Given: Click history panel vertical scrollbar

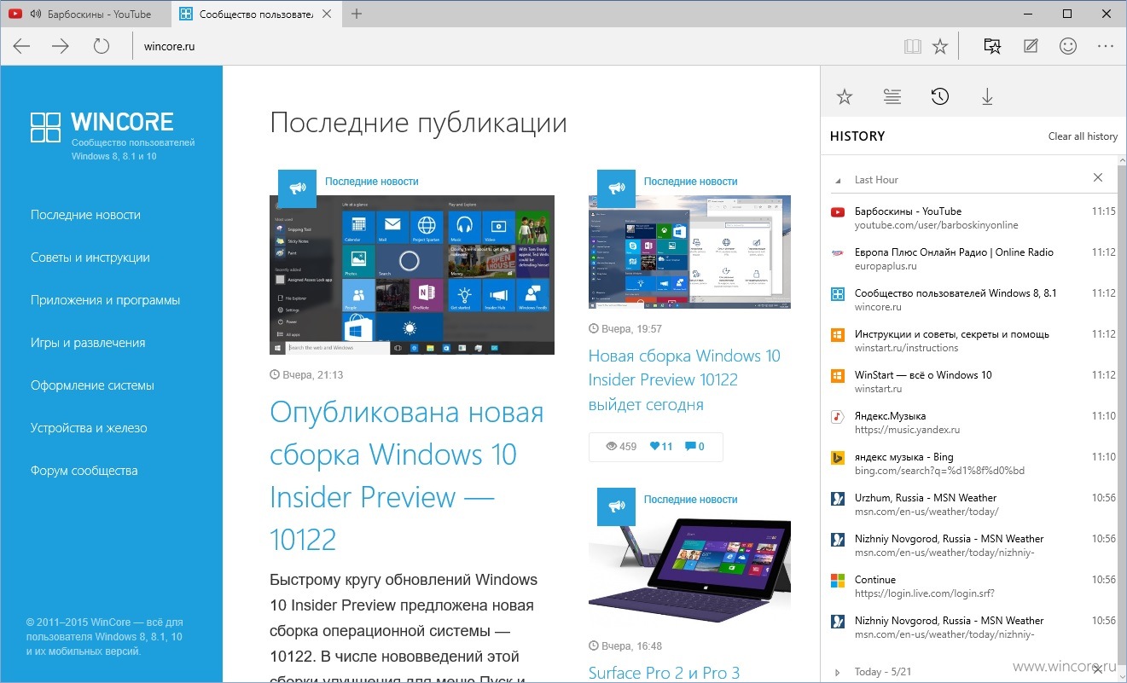Looking at the screenshot, I should 1121,418.
